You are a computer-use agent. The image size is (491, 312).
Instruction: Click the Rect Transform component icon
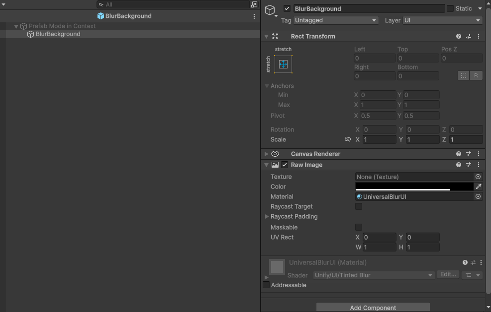point(275,36)
